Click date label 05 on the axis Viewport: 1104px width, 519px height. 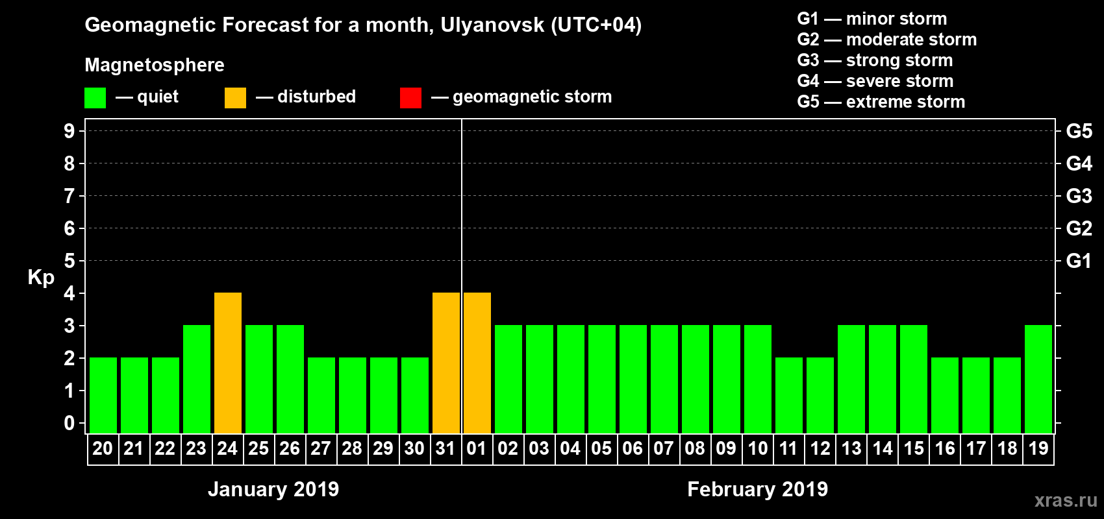point(601,448)
